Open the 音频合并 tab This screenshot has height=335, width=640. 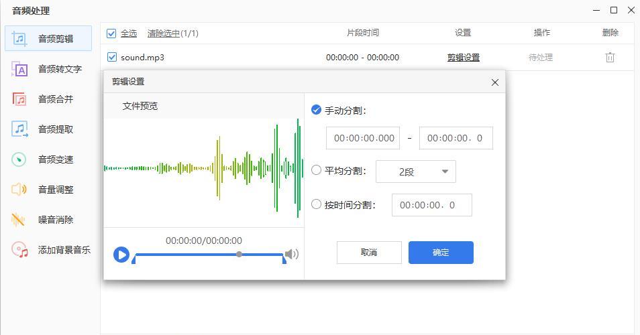(48, 99)
